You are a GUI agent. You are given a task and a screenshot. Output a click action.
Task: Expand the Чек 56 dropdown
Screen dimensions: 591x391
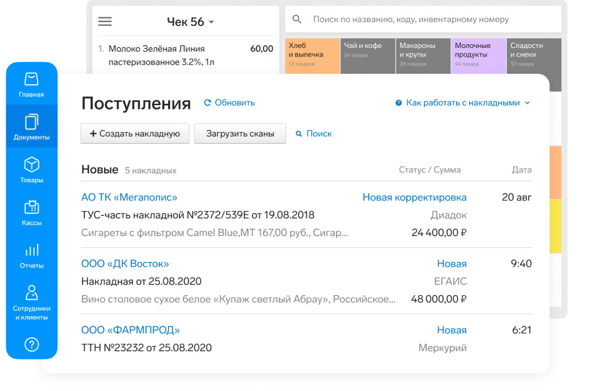[191, 22]
